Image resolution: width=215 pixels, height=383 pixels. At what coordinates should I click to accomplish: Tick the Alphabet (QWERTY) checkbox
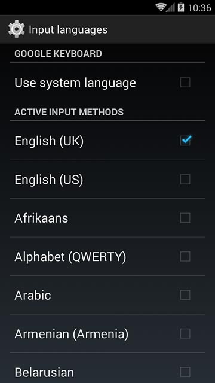point(185,257)
